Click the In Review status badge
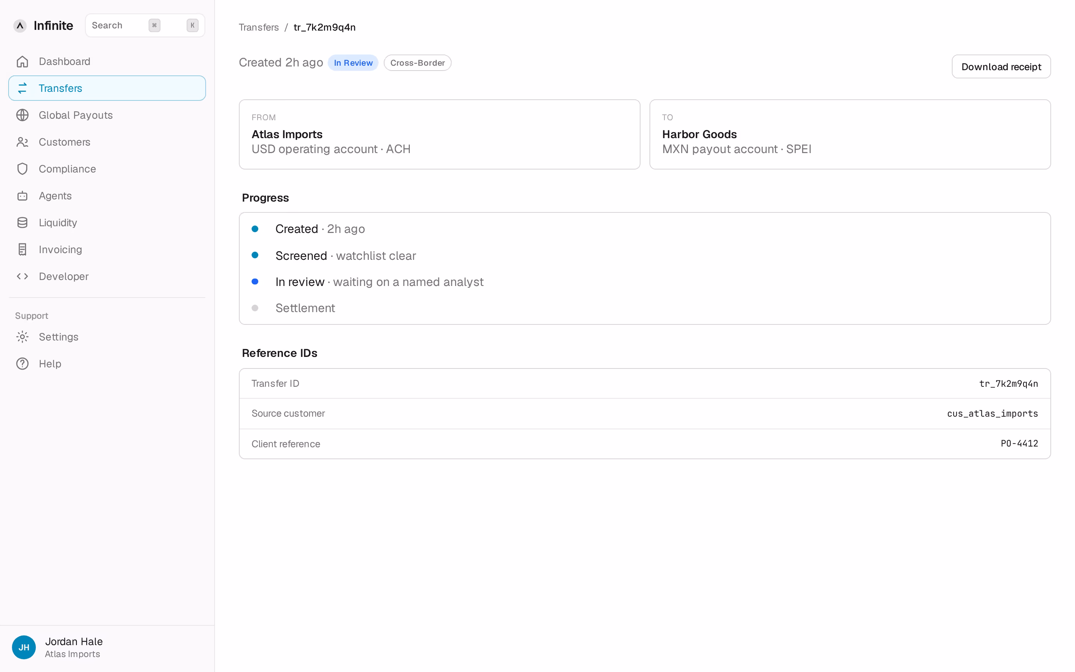The width and height of the screenshot is (1075, 672). (353, 63)
